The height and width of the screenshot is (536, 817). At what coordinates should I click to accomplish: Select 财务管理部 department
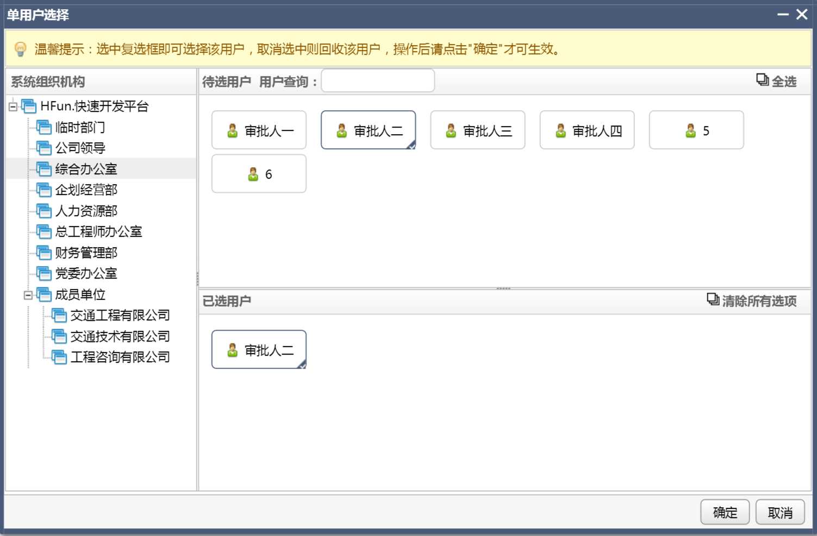[86, 253]
